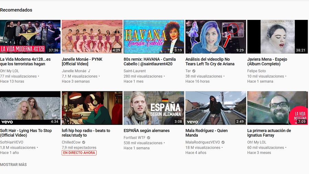Screen dimensions: 309x174
Task: Open the lofi hip hop radio thumbnail
Action: pos(92,108)
